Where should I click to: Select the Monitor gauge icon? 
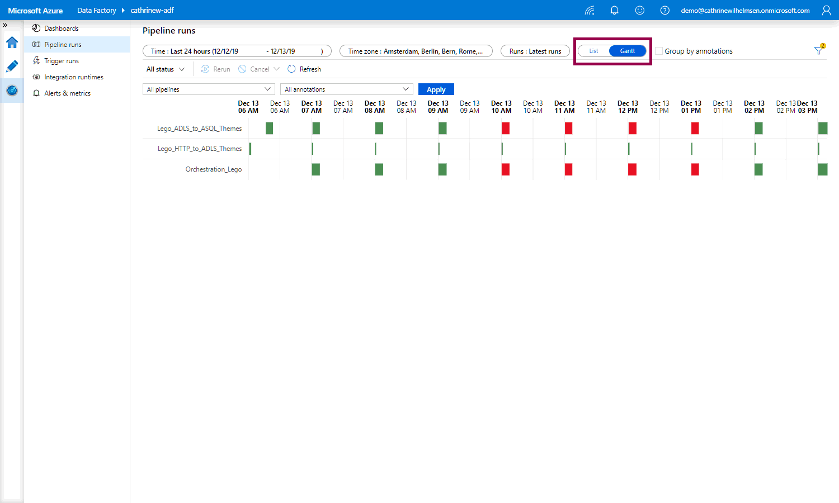tap(12, 91)
